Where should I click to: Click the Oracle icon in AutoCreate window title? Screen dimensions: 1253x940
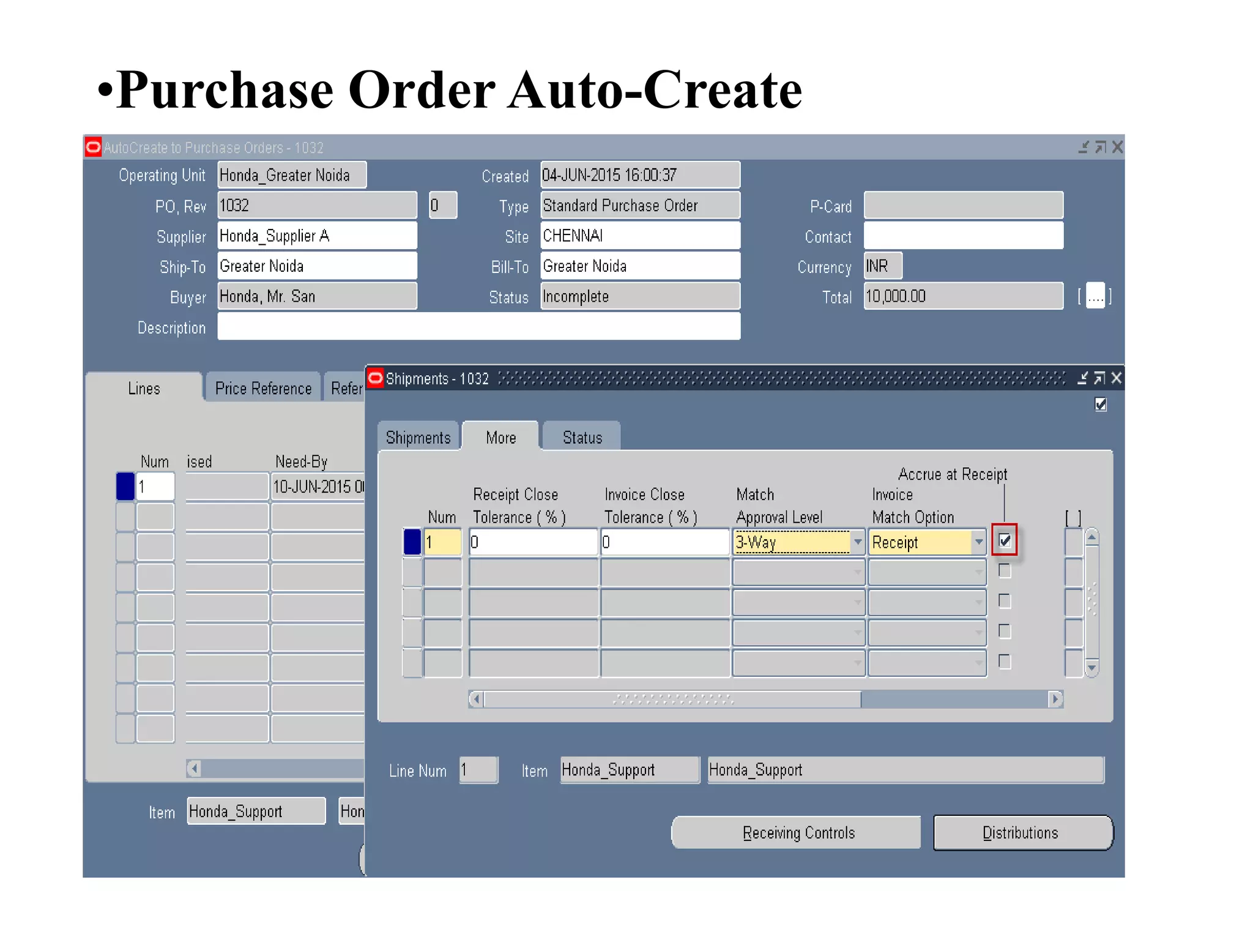93,147
